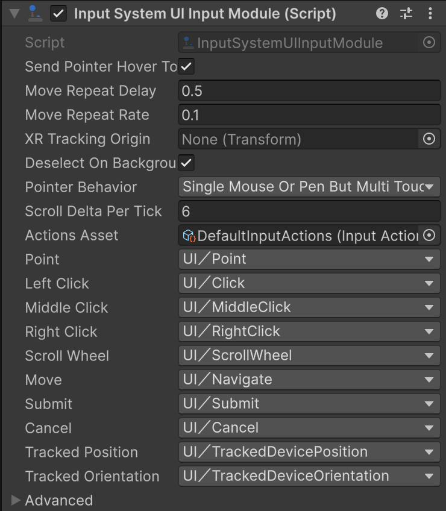Expand the Advanced foldout section
The image size is (446, 511).
(16, 500)
